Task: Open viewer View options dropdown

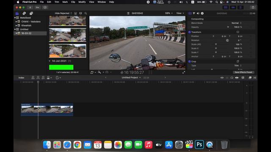Action: tap(180, 13)
